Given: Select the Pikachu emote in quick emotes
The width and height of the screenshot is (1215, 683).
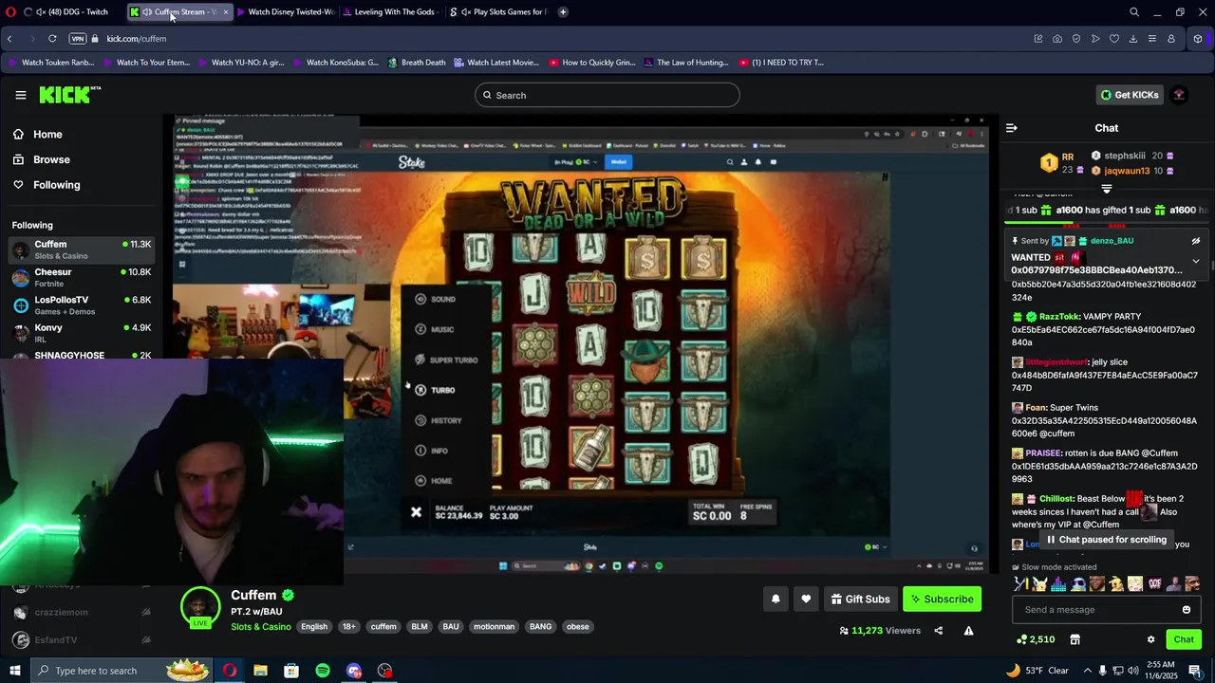Looking at the screenshot, I should click(1039, 584).
